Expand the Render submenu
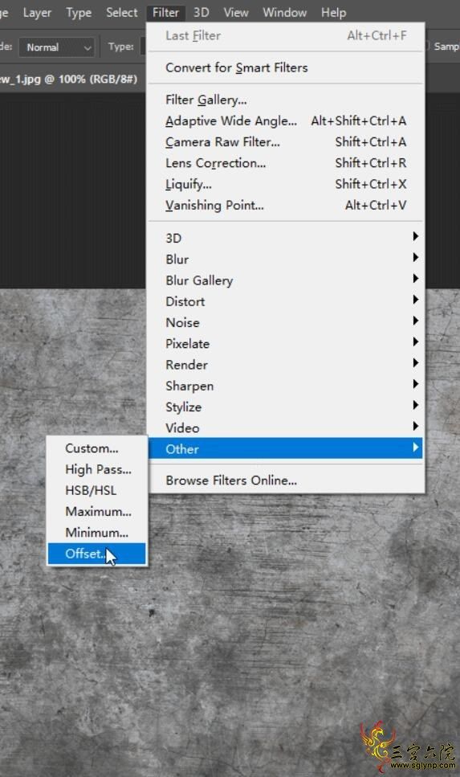This screenshot has width=460, height=777. (x=286, y=365)
